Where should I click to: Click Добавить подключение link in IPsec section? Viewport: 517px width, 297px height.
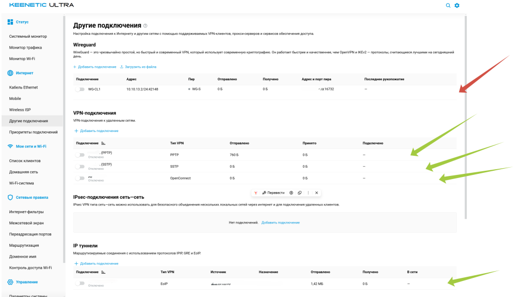click(280, 222)
